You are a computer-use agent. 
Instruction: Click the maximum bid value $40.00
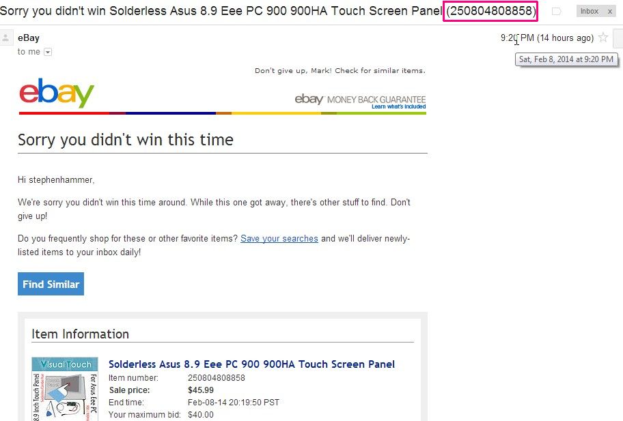click(x=201, y=415)
